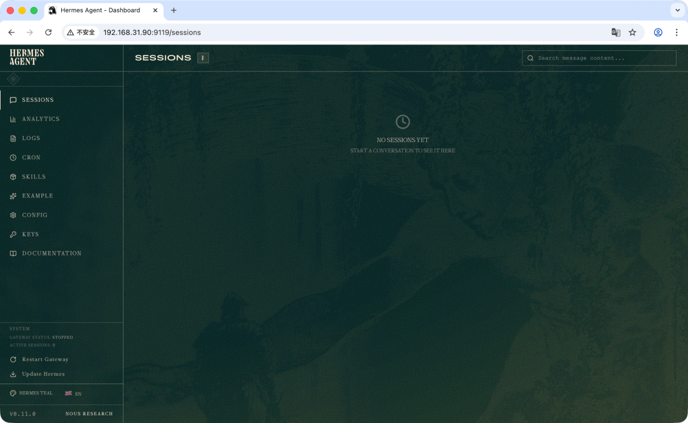Click the browser address bar URL
Screen dimensions: 688x423
click(x=152, y=32)
